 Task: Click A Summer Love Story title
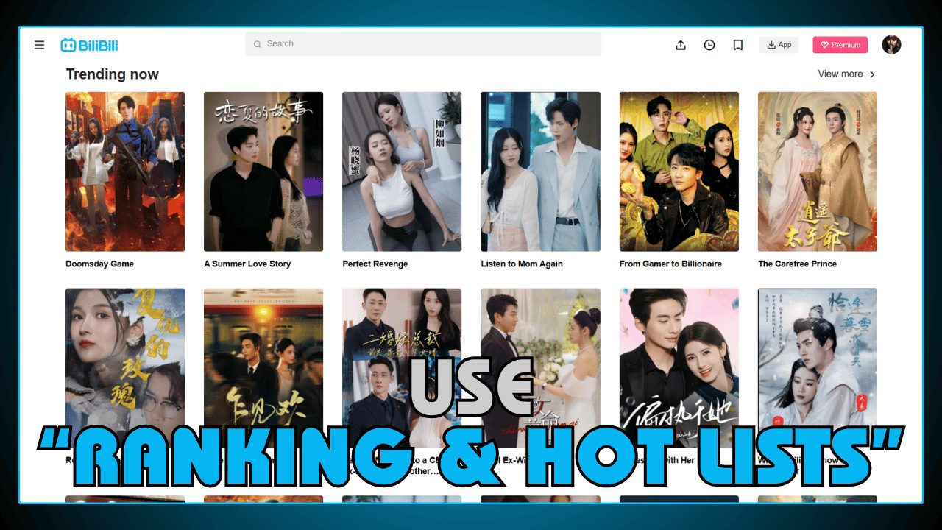247,264
